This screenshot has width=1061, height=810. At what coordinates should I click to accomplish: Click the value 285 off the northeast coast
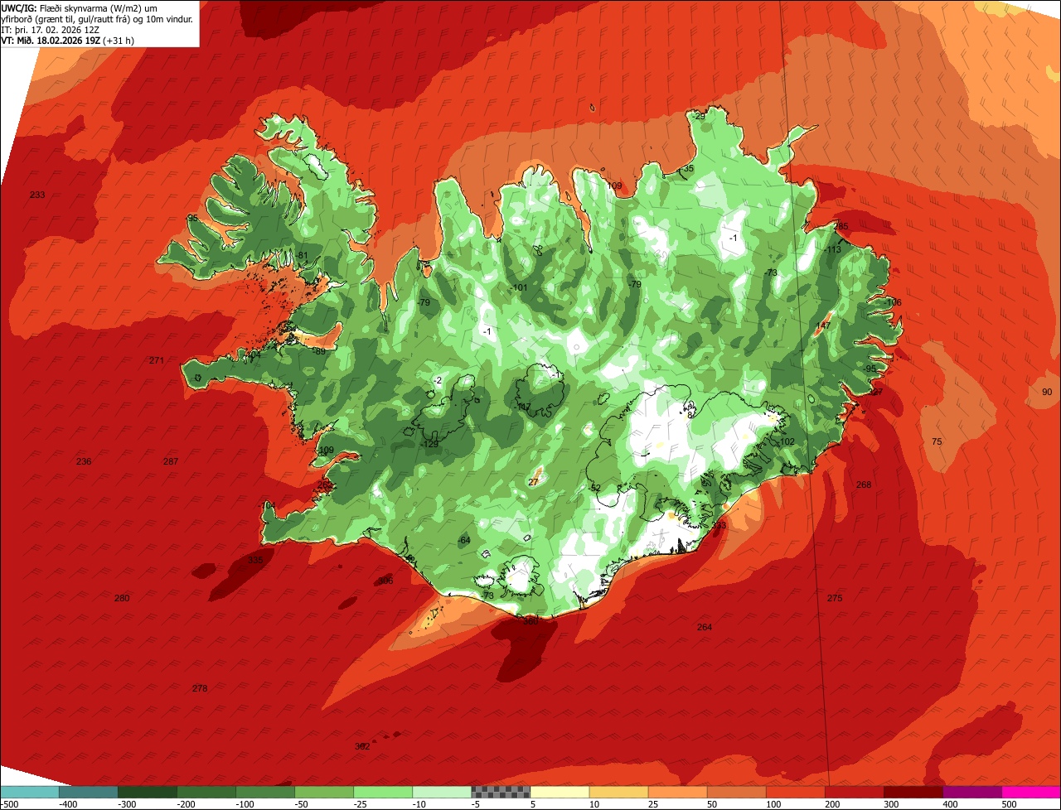tap(841, 226)
